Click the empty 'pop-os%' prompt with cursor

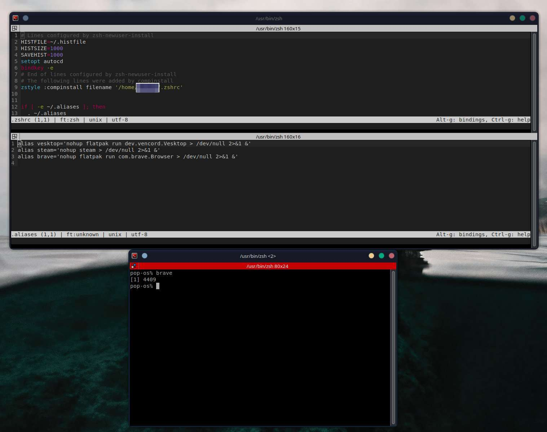click(x=145, y=286)
